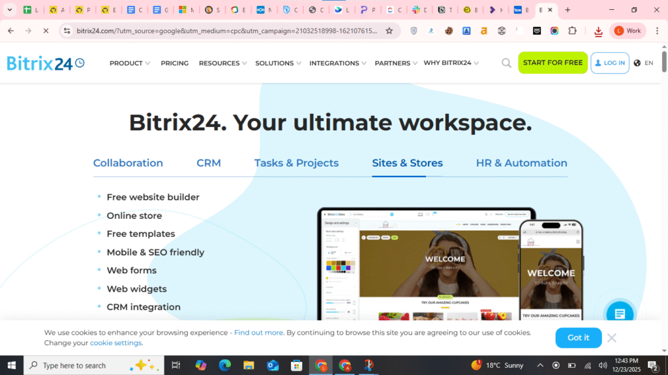
Task: Click the Chrome downloads icon
Action: (x=598, y=31)
